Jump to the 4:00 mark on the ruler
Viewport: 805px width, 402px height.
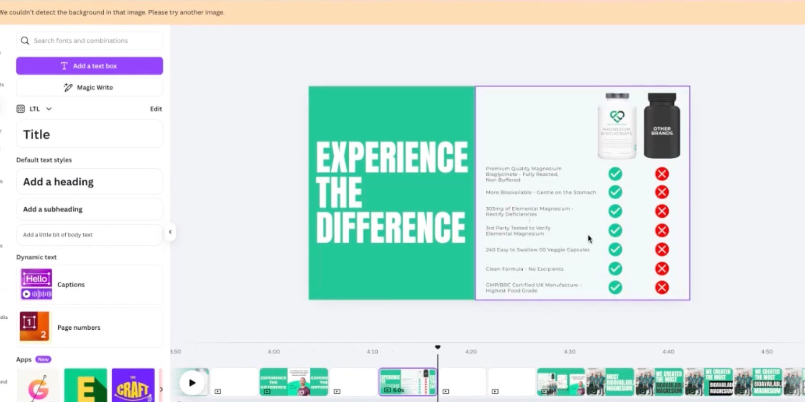click(x=274, y=351)
